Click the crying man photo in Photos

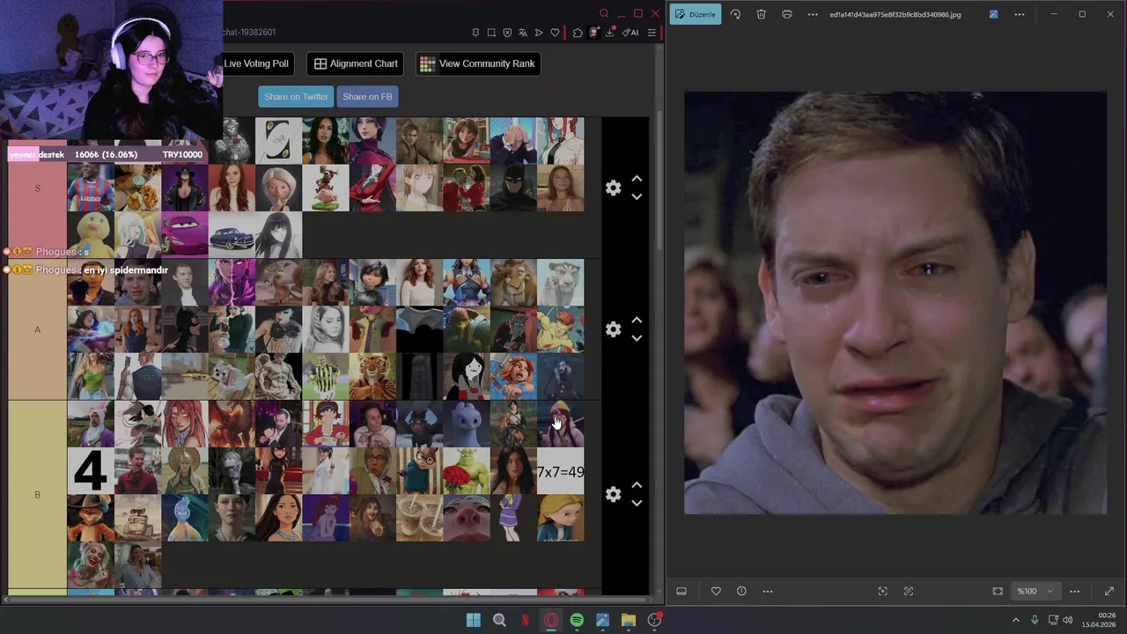click(x=895, y=303)
